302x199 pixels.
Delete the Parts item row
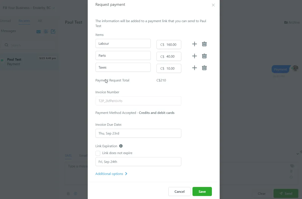204,56
